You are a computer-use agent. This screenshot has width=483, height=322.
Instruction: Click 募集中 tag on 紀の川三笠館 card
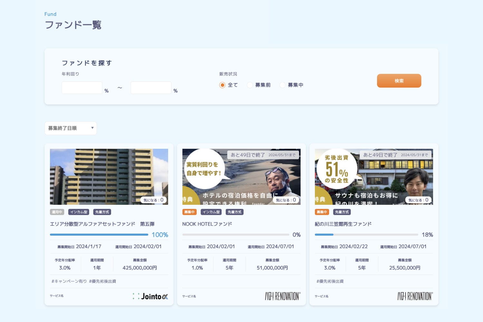(322, 212)
